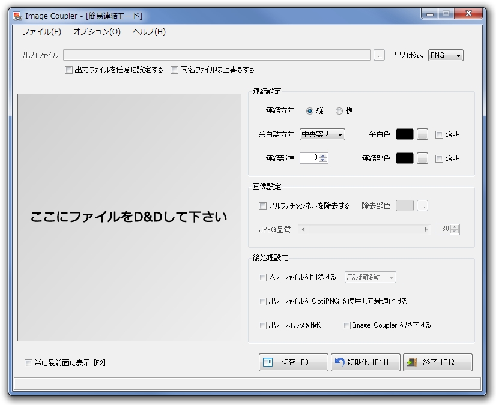Screen dimensions: 496x405
Task: Open the 余白色 color picker "..." button
Action: [x=422, y=134]
